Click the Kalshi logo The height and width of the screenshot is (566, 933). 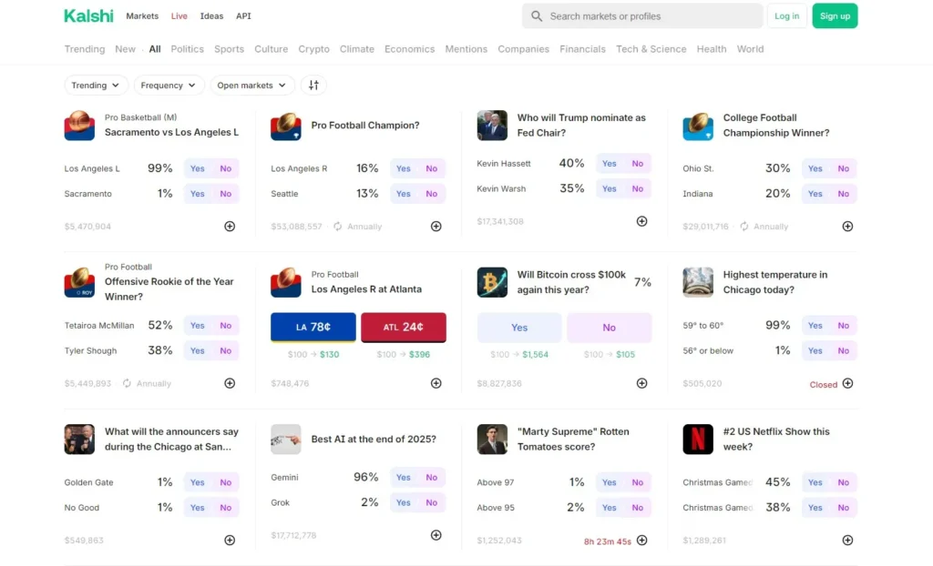[88, 15]
